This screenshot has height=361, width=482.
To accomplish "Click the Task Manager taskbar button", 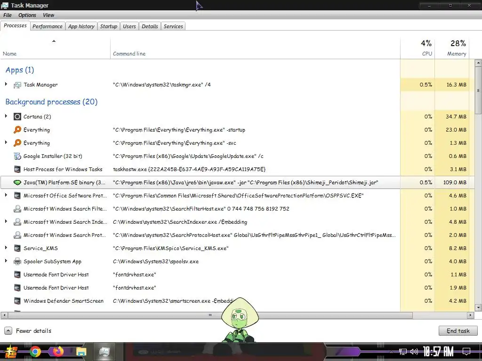I will click(104, 352).
